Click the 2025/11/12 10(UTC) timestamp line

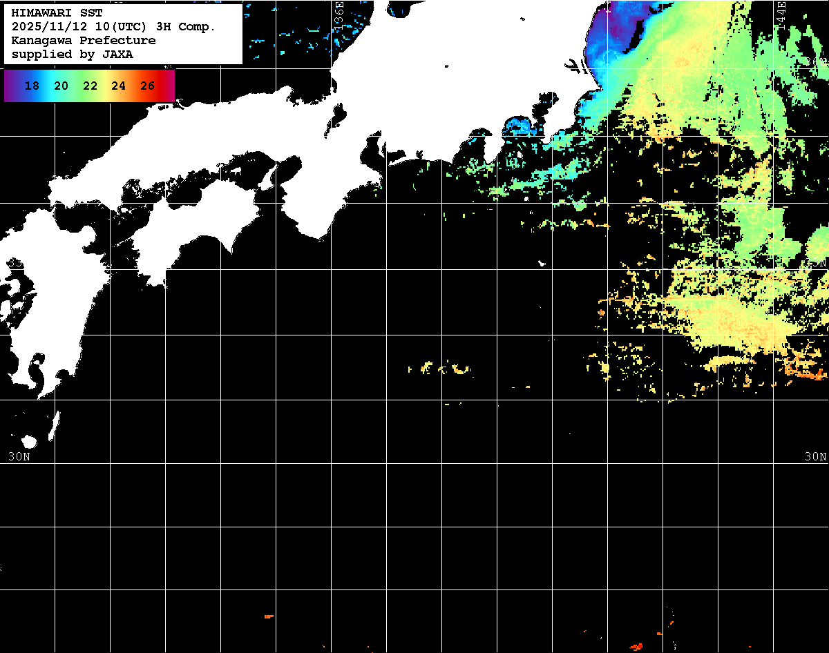(x=113, y=26)
